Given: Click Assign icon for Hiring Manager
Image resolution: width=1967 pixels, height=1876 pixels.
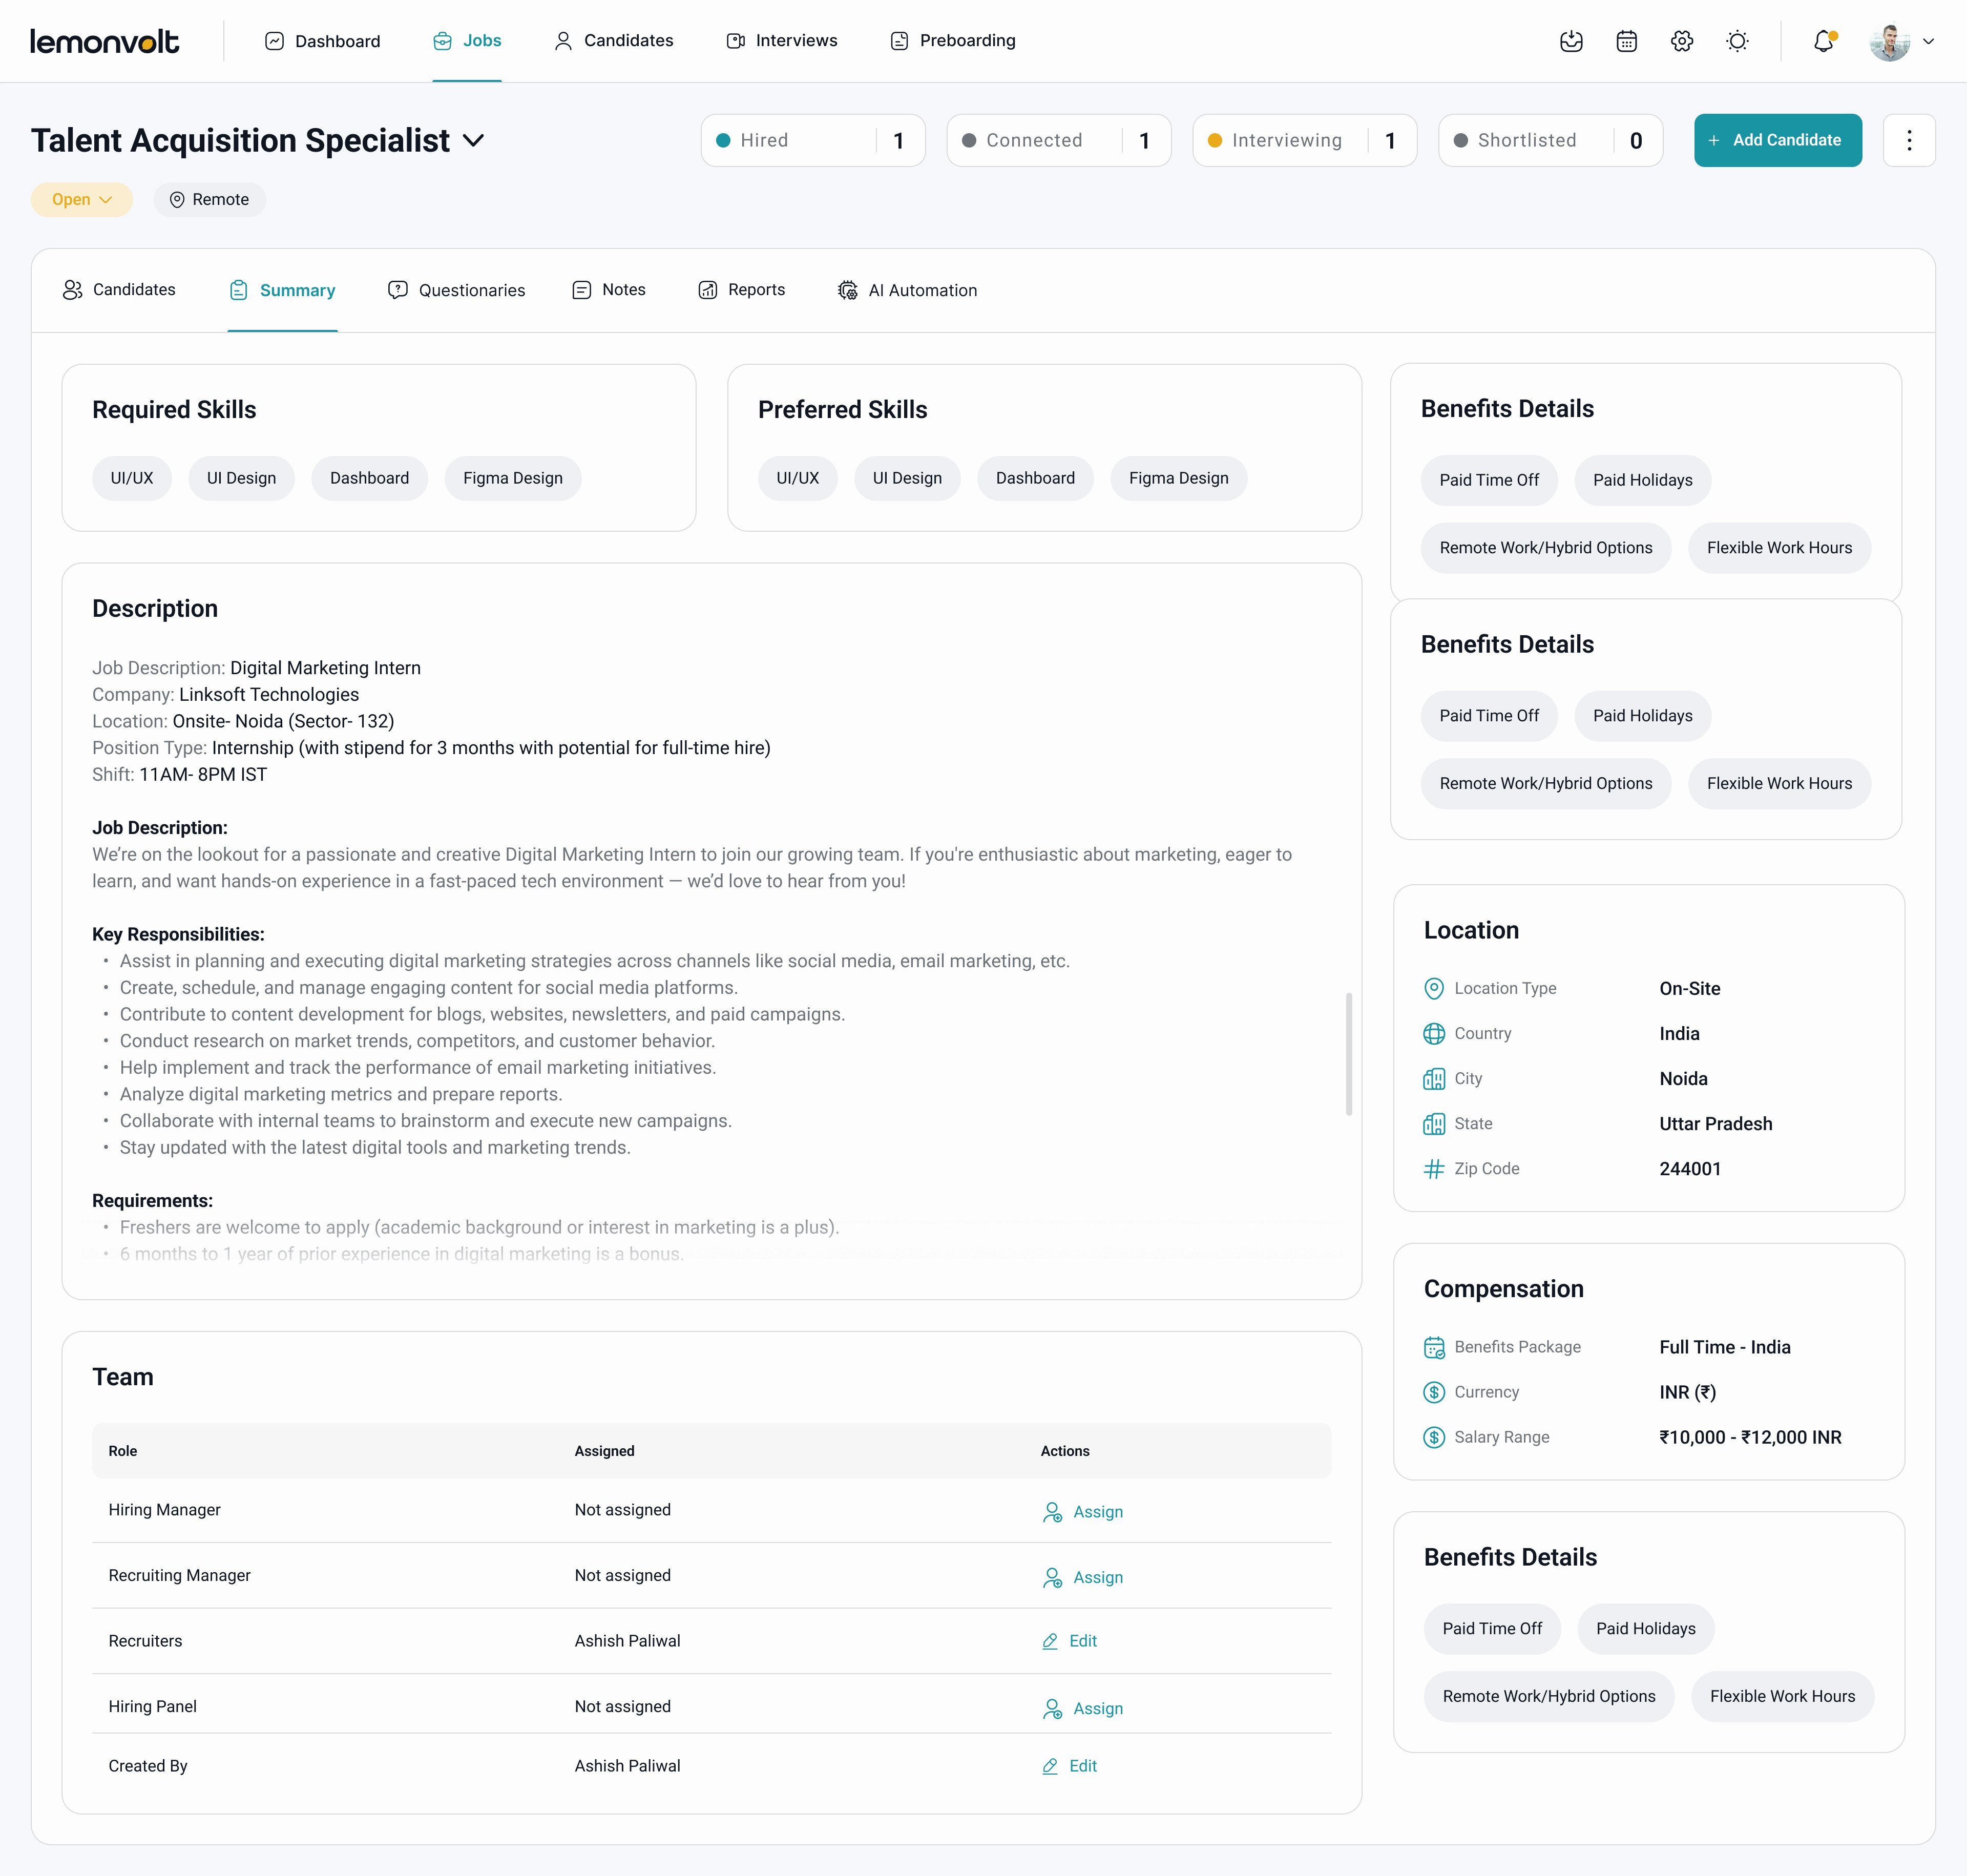Looking at the screenshot, I should (x=1052, y=1512).
